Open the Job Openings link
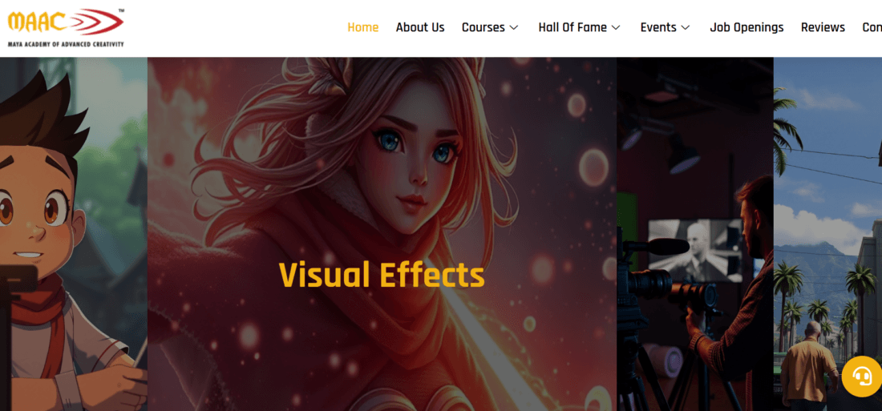 pos(746,27)
